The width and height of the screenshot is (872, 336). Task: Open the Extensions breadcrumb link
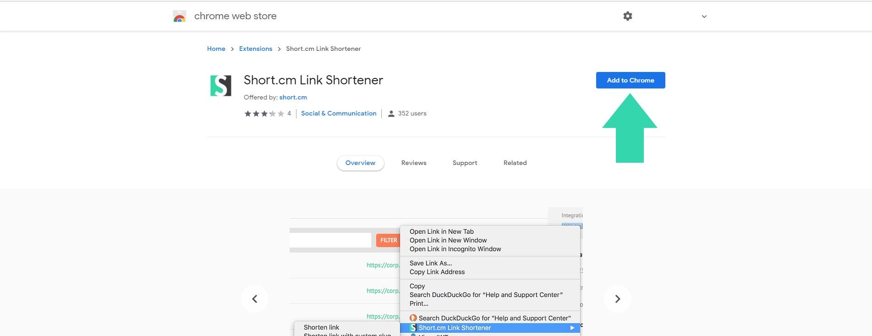(x=256, y=49)
